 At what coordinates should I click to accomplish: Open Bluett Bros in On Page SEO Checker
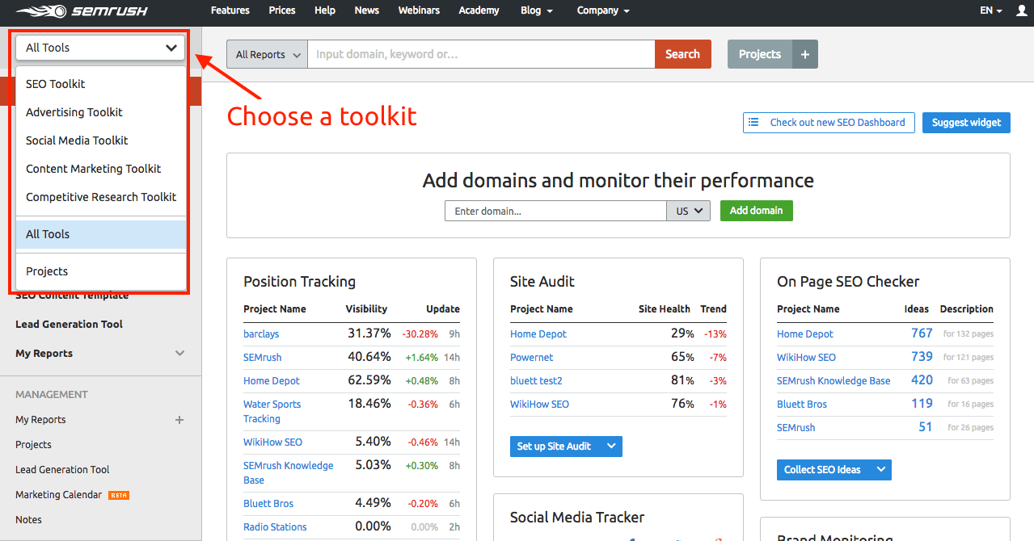click(802, 405)
